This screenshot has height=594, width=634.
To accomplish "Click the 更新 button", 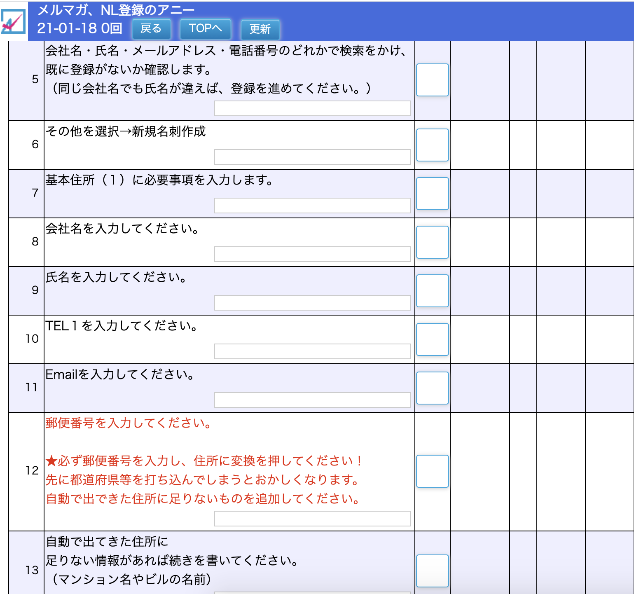I will (260, 29).
